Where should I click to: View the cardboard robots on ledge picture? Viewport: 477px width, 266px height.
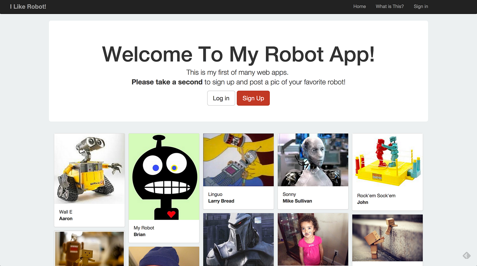click(x=388, y=238)
